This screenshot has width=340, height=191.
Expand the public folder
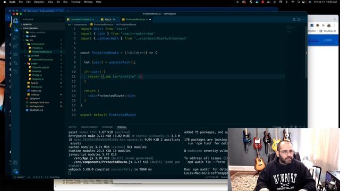point(33,36)
